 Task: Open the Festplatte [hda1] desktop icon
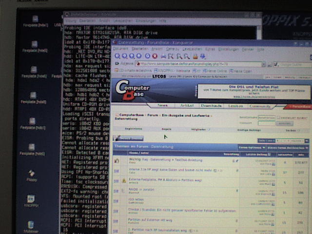36,21
